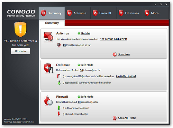Click the COMODO Internet Security PREMIUM logo
This screenshot has height=128, width=173.
[x=21, y=13]
